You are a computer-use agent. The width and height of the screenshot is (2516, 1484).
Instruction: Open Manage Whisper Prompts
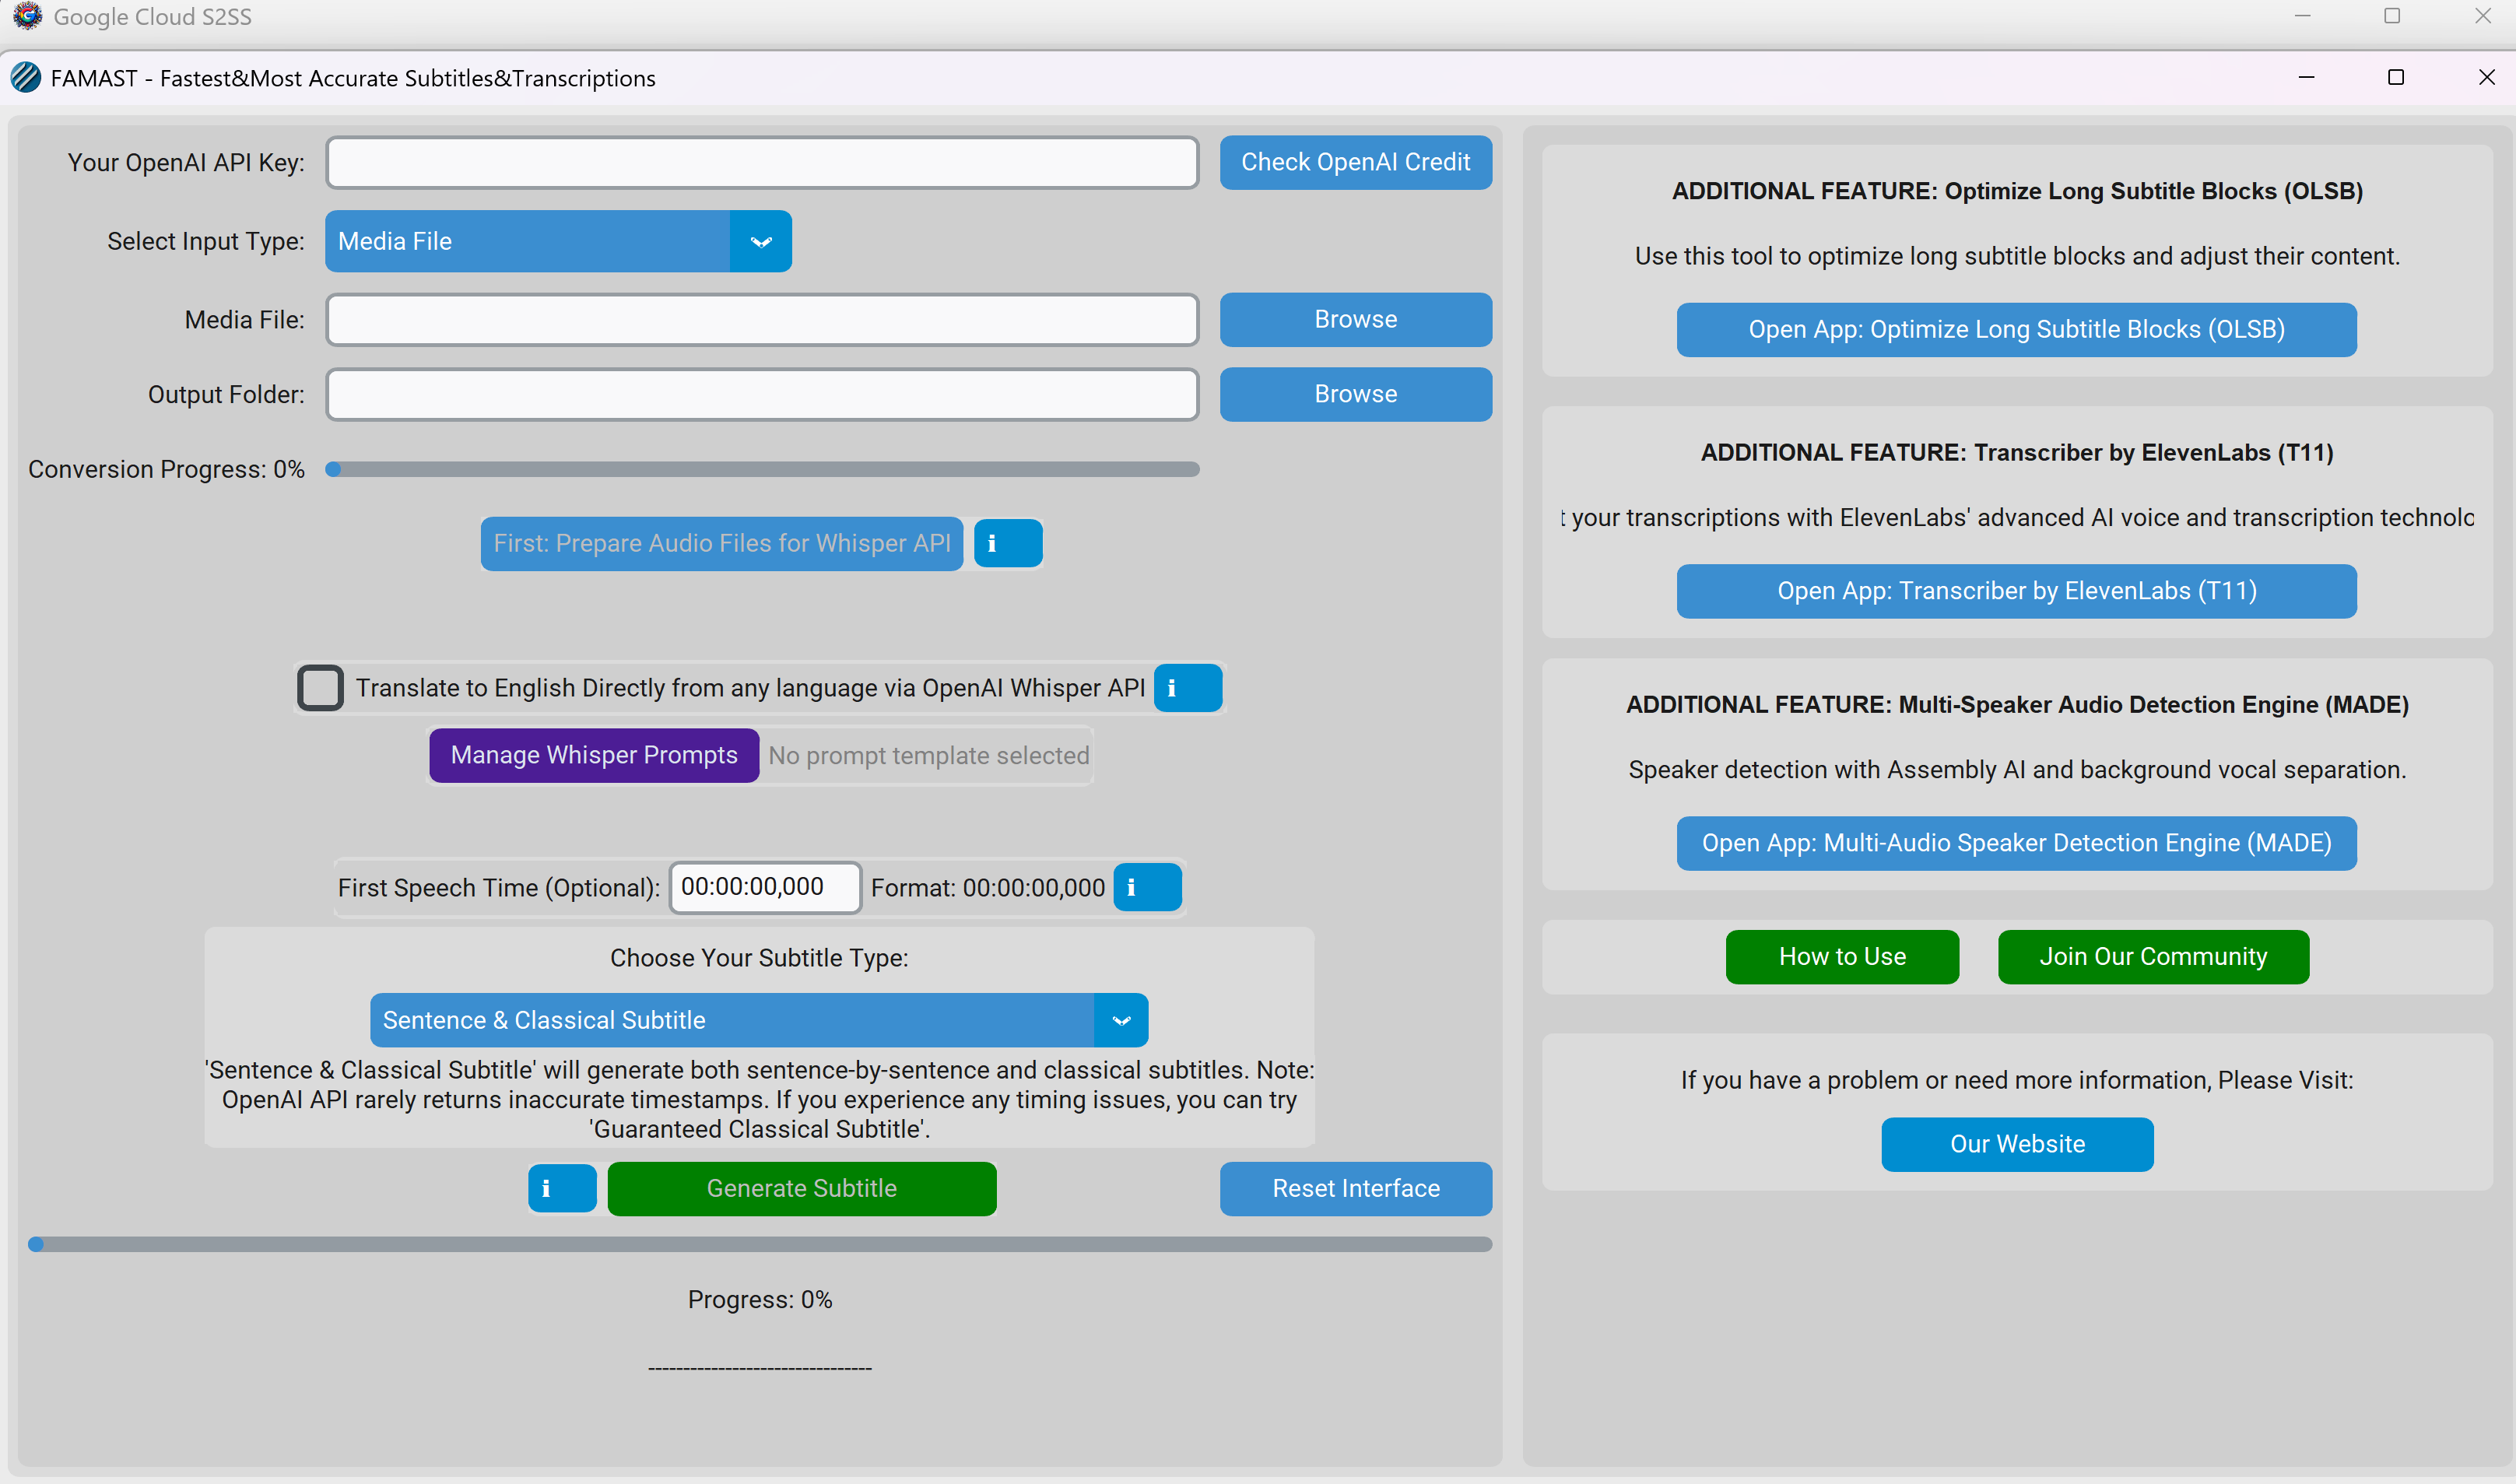pos(594,755)
